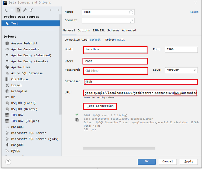Click the default connection type link
The width and height of the screenshot is (202, 169).
95,40
